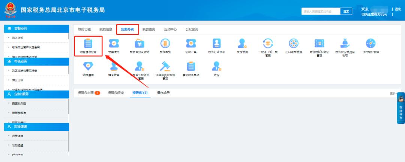Click the 退出 logout link
This screenshot has width=405, height=162.
coord(398,9)
